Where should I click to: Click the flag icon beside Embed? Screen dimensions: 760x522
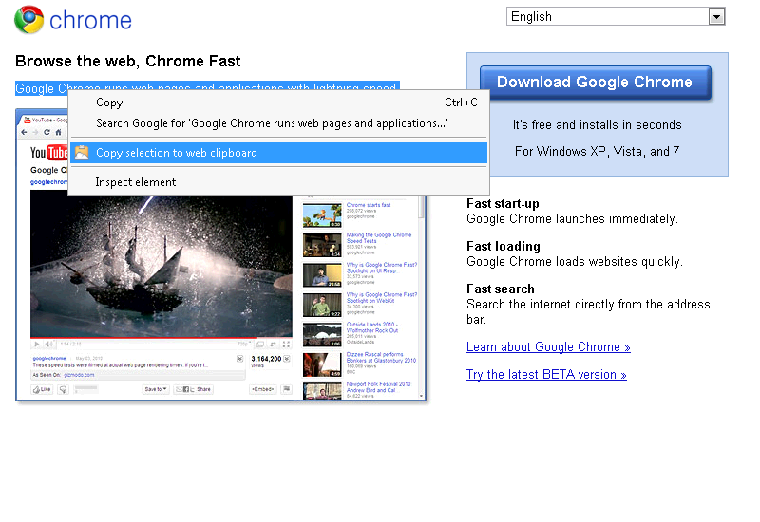287,389
